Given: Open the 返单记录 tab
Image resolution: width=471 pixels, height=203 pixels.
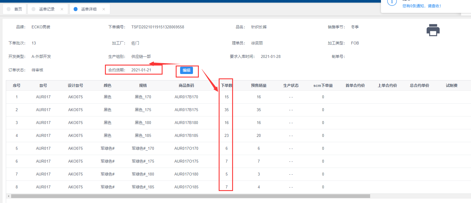Looking at the screenshot, I should [x=47, y=9].
